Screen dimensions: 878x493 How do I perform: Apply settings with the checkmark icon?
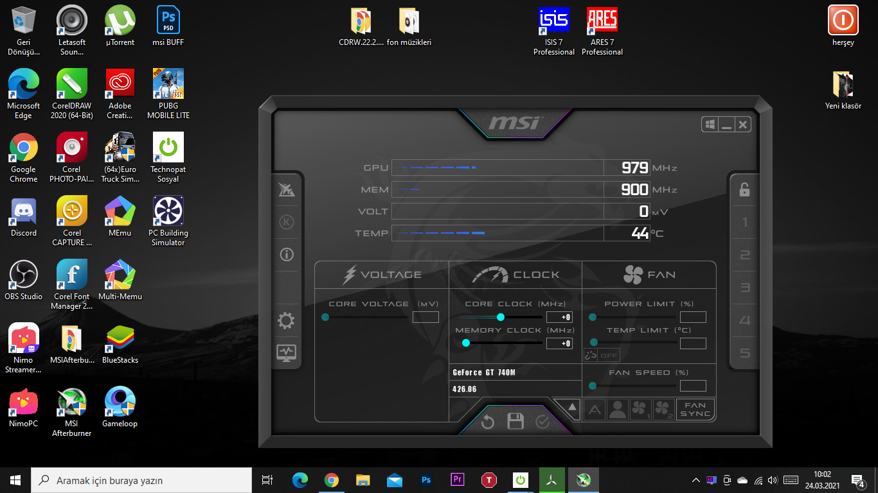click(x=542, y=422)
